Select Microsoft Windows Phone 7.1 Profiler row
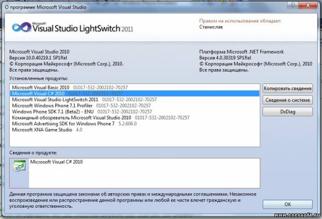Screen dimensions: 322x219 click(135, 105)
